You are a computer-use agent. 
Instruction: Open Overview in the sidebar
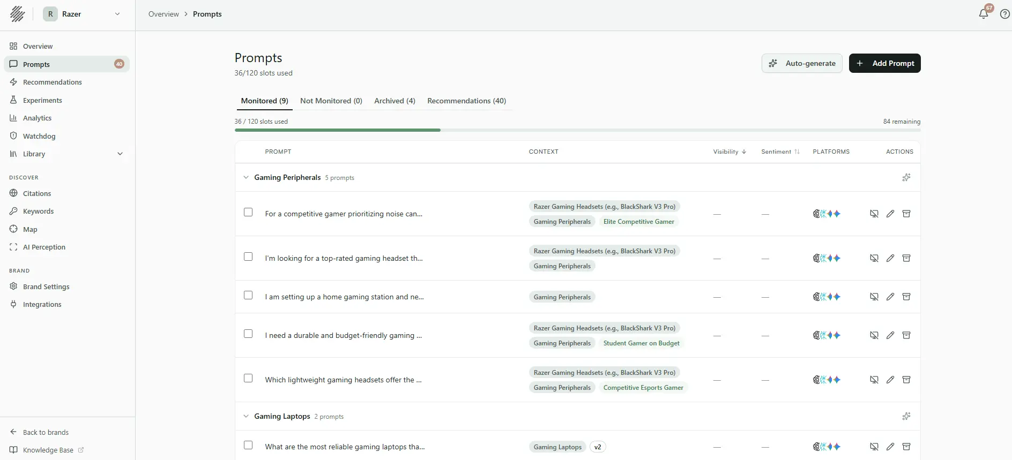point(67,46)
